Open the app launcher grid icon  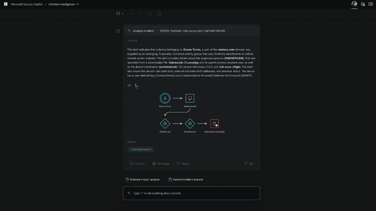[x=6, y=4]
